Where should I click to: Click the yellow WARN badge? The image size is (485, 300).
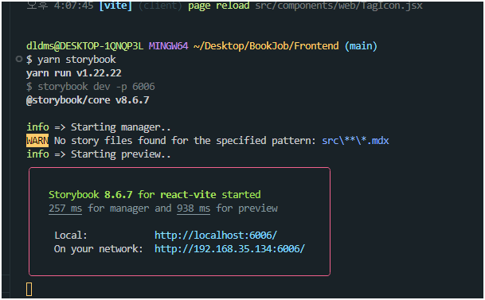37,141
